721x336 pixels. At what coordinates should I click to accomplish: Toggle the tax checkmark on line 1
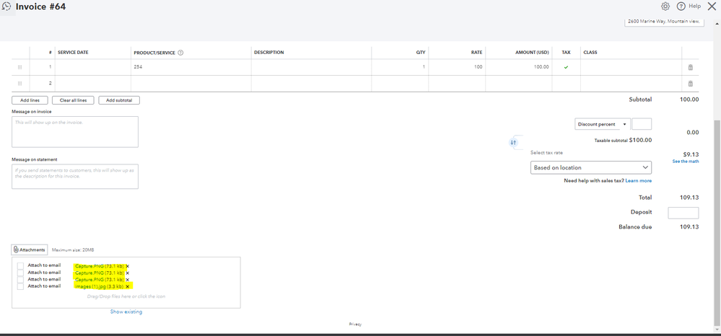[x=566, y=67]
